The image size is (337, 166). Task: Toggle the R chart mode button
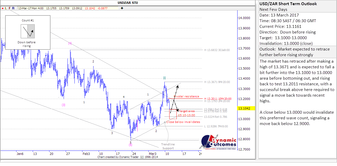(x=13, y=8)
